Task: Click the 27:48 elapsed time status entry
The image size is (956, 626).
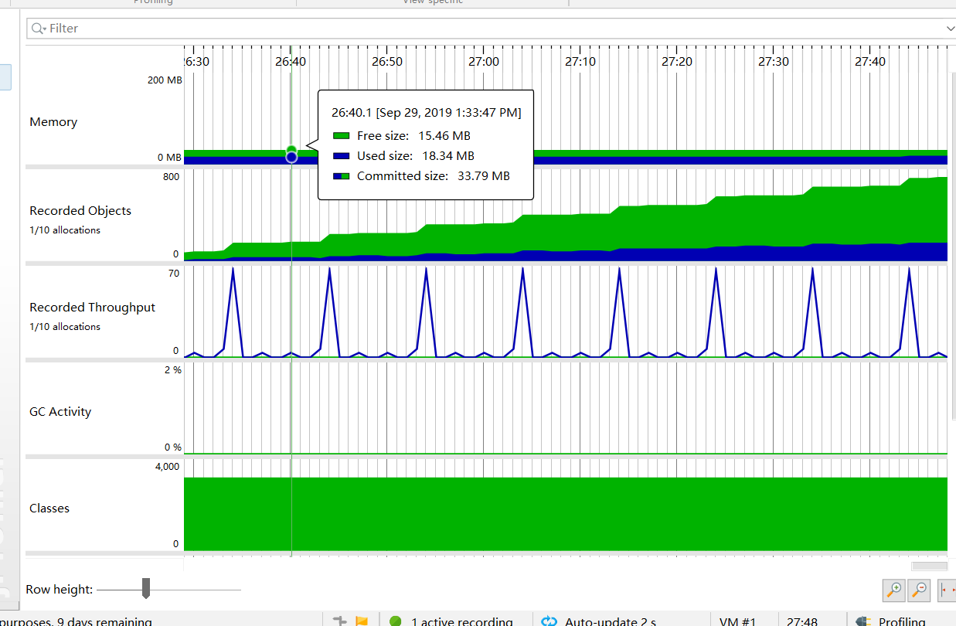Action: tap(802, 621)
